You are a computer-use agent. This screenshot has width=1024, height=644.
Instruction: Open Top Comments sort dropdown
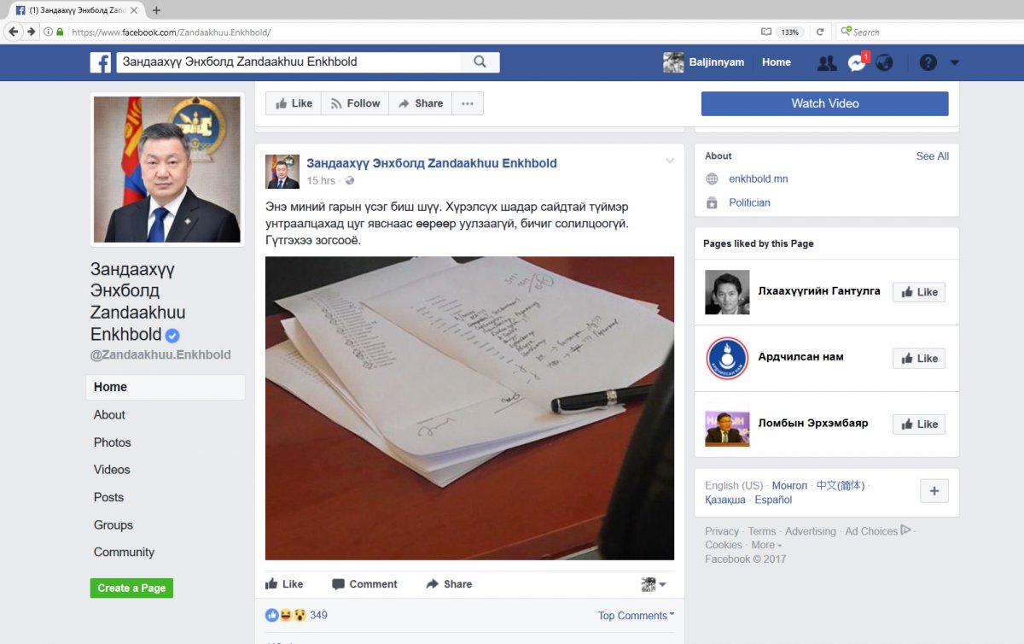pyautogui.click(x=636, y=615)
